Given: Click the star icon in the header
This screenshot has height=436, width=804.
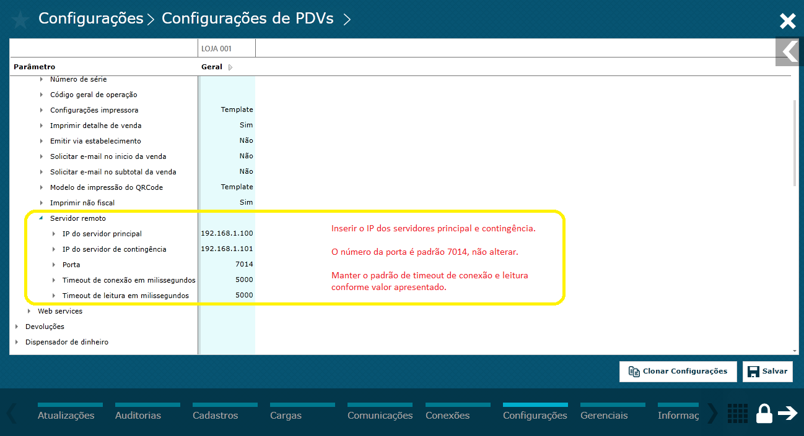Looking at the screenshot, I should click(x=19, y=19).
